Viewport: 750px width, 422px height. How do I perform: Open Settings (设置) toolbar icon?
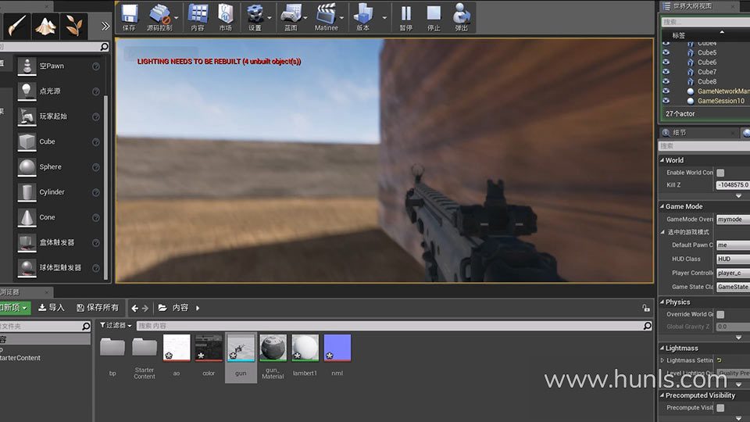pyautogui.click(x=255, y=17)
